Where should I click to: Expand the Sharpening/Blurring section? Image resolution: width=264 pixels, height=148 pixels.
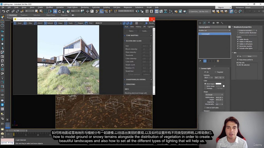(136, 79)
